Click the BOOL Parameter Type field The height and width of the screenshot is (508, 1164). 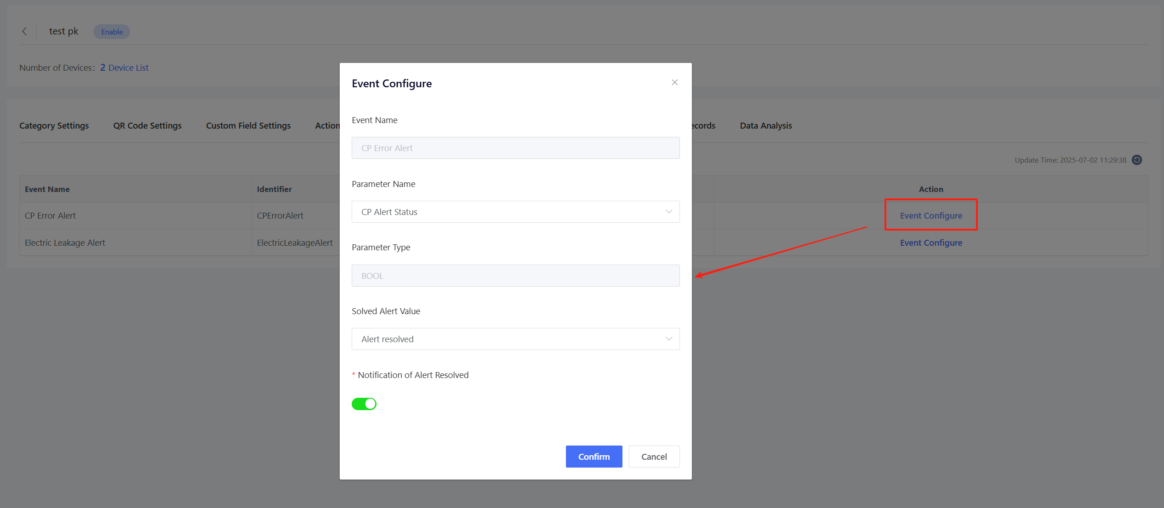click(515, 276)
